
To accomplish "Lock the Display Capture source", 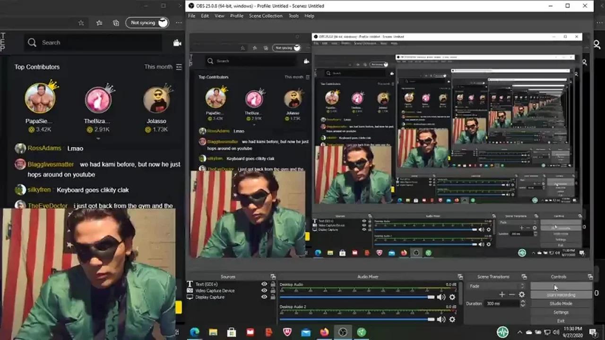I will tap(273, 297).
